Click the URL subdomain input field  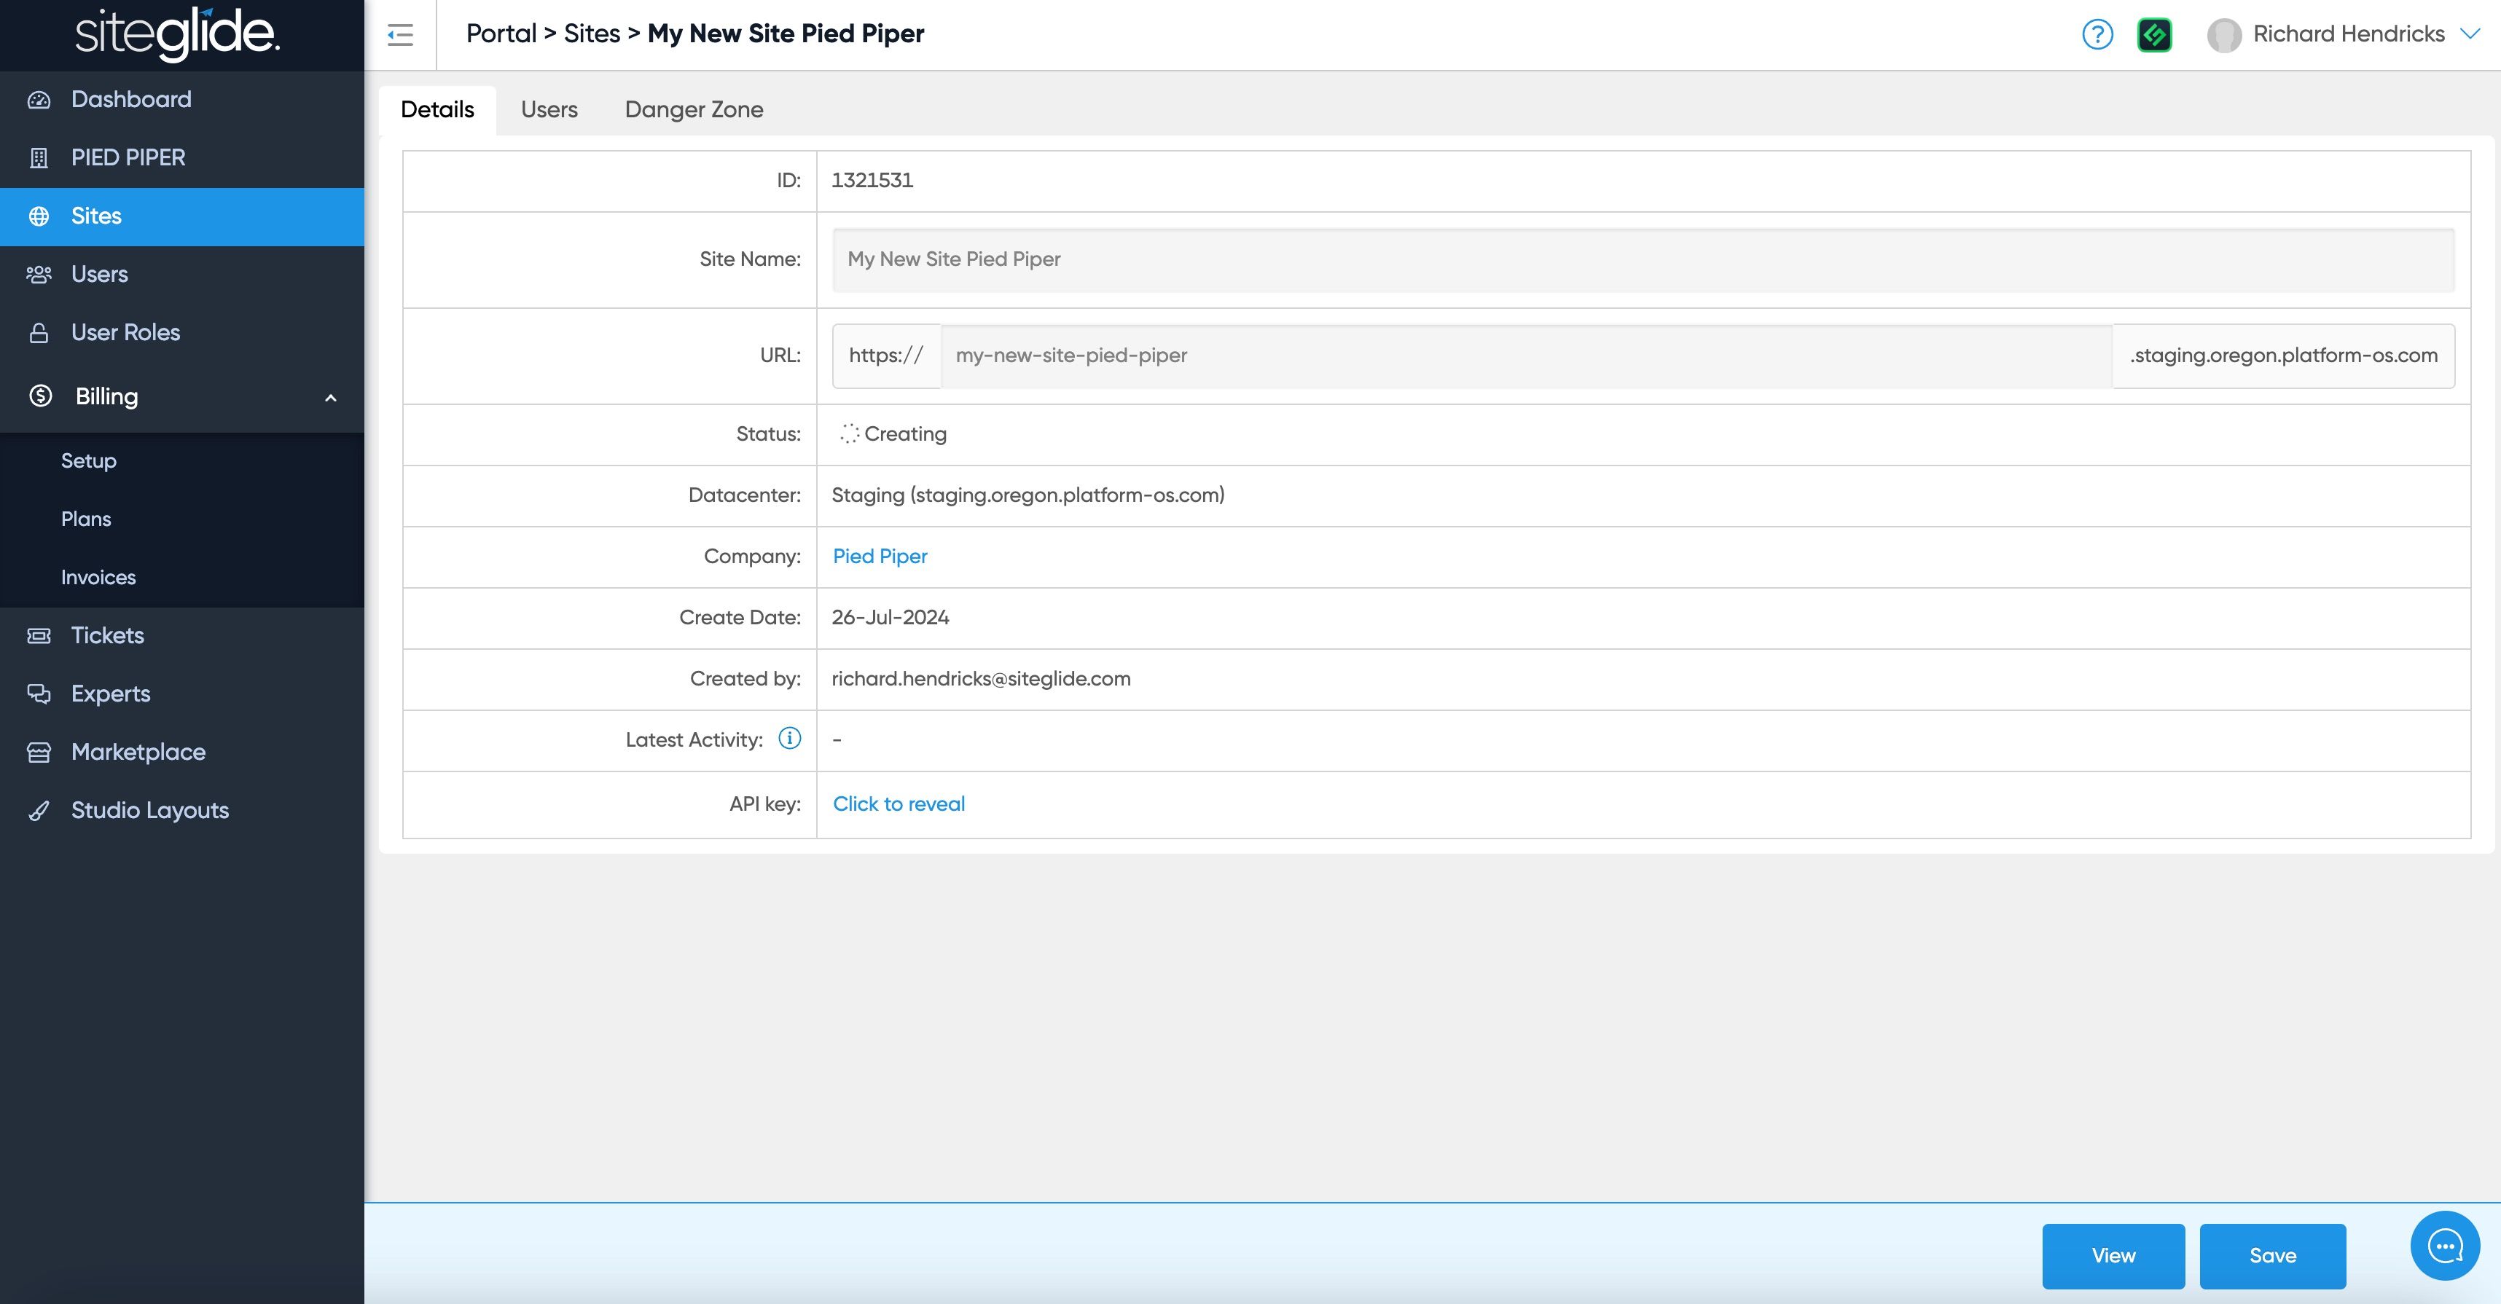pos(1526,355)
